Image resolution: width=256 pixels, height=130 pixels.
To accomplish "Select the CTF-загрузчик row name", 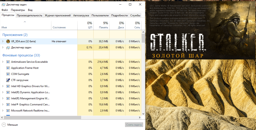I will pyautogui.click(x=20, y=80).
